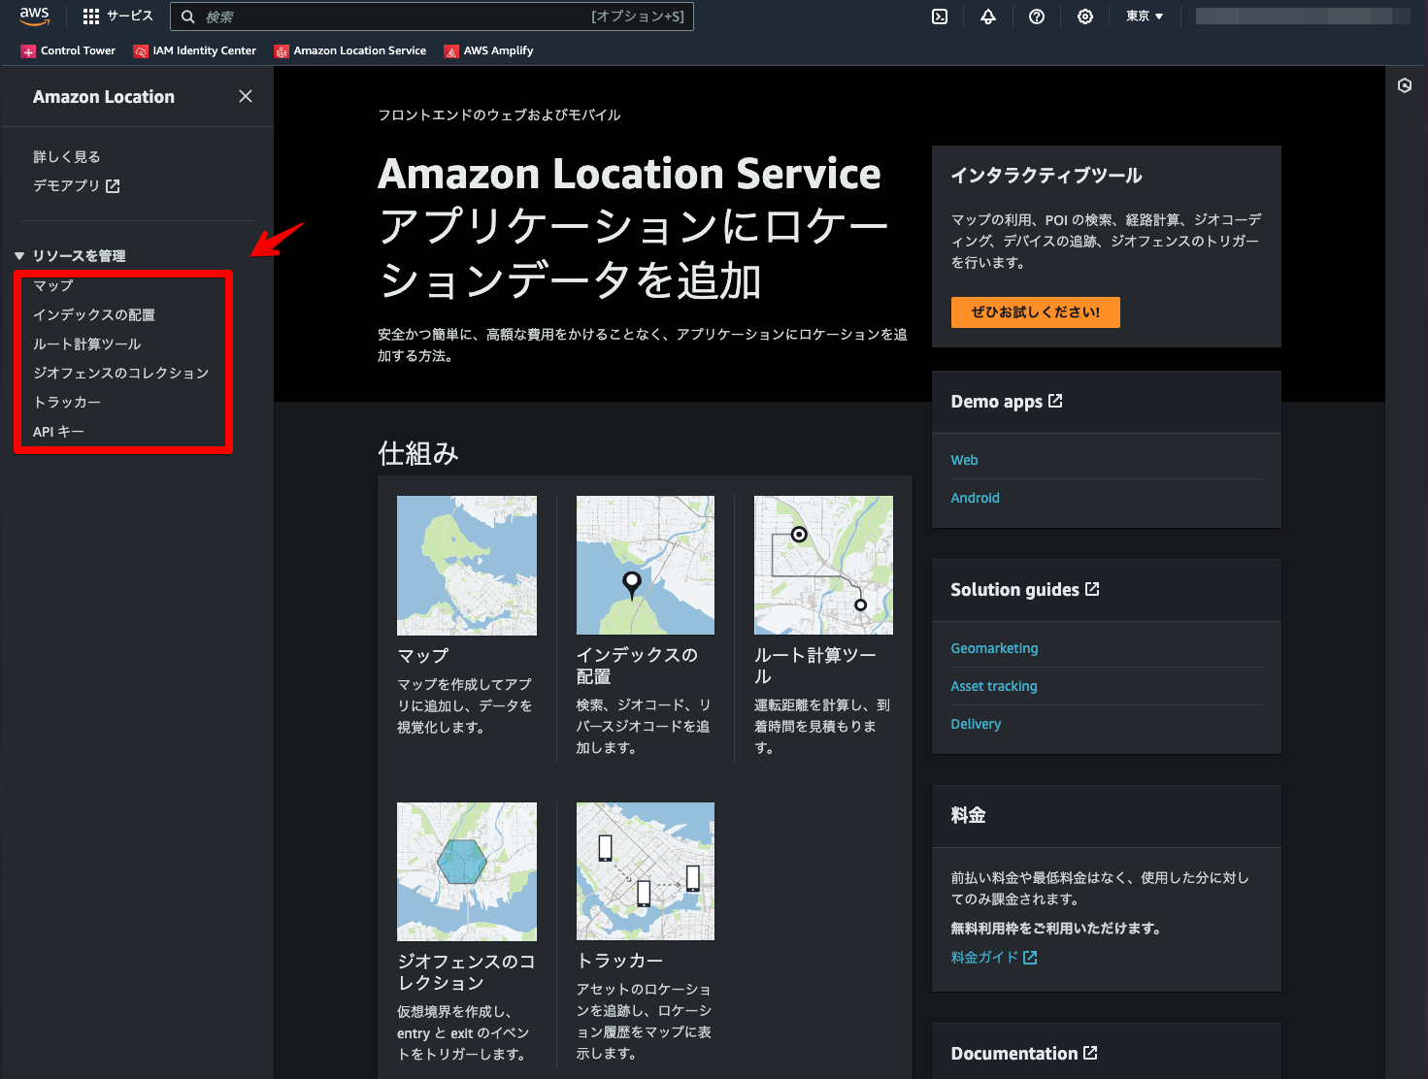Open the Geomarketing guide link

pyautogui.click(x=995, y=648)
